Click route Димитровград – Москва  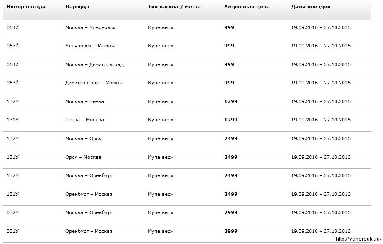[x=94, y=83]
